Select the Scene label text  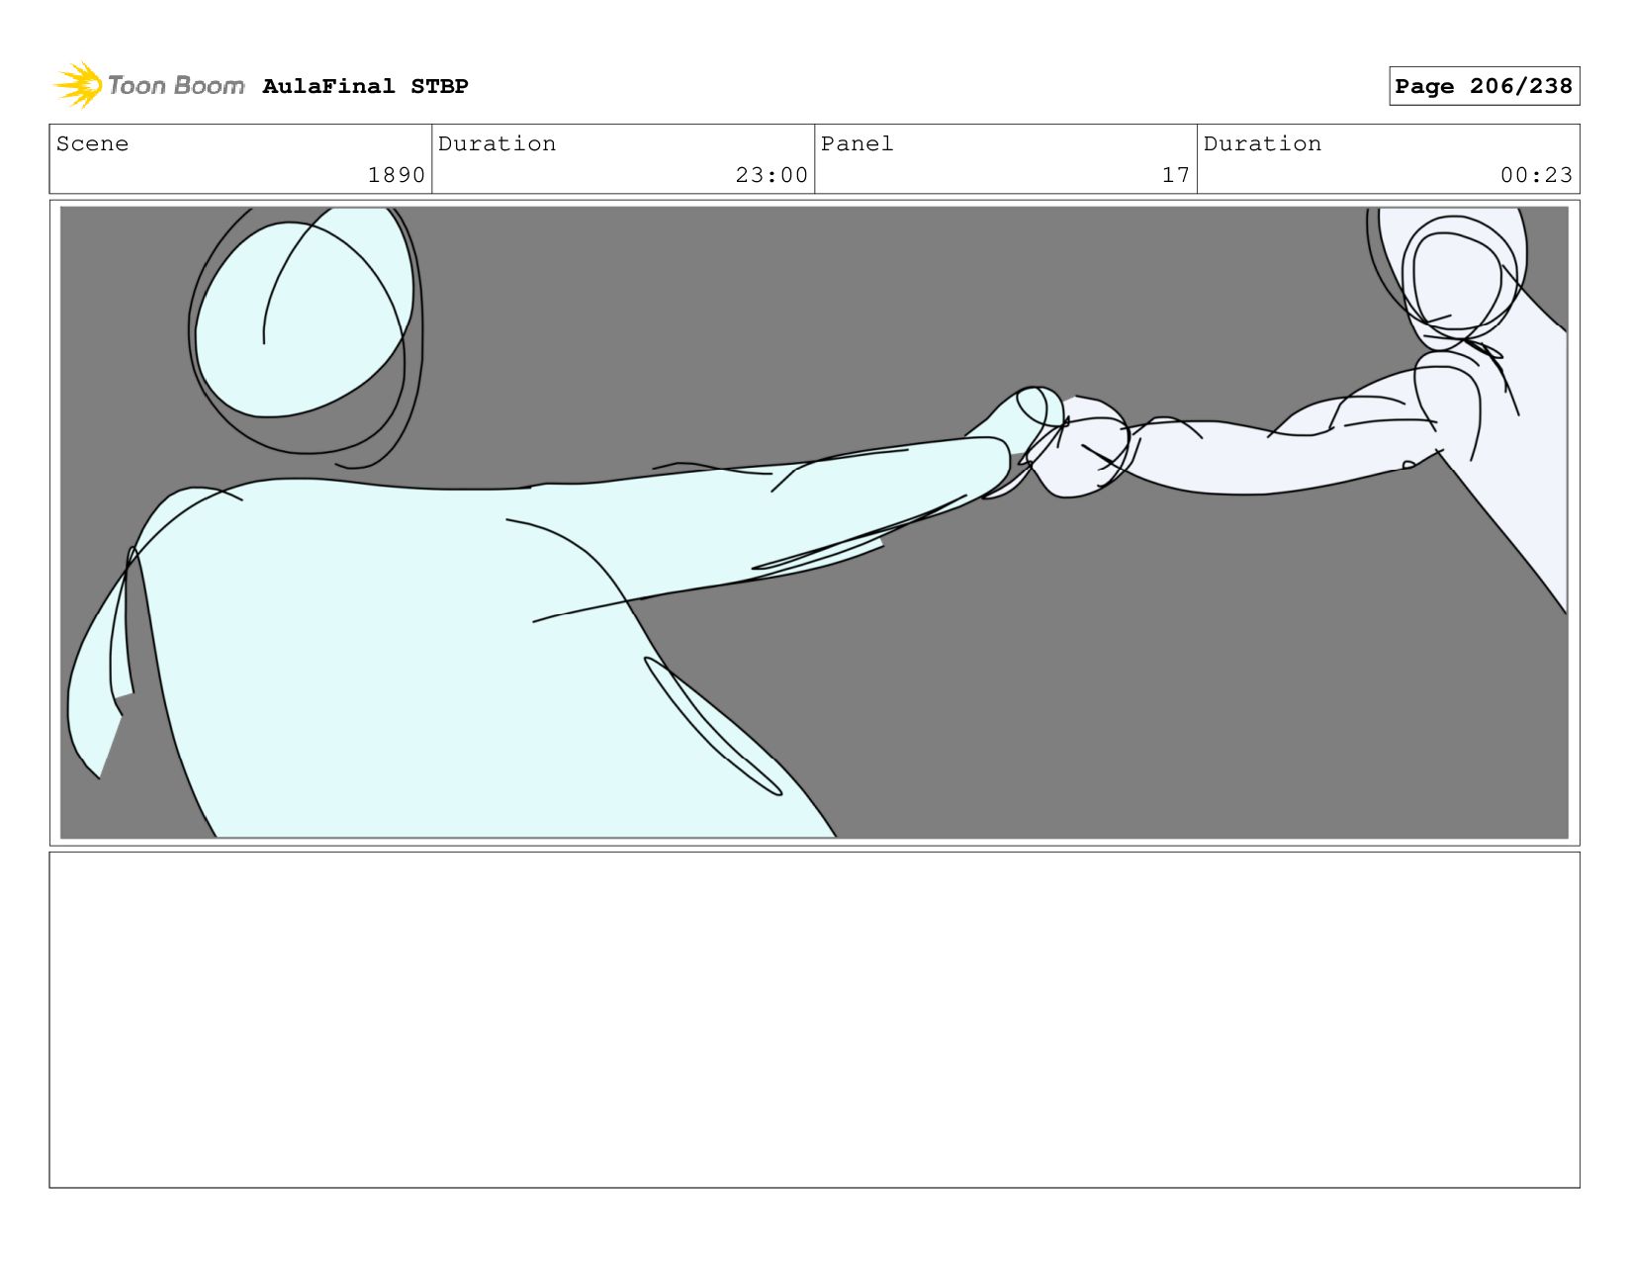click(92, 143)
